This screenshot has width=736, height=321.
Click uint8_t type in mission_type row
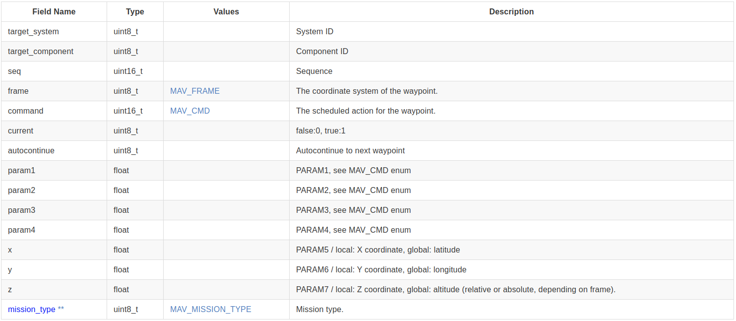click(x=125, y=309)
